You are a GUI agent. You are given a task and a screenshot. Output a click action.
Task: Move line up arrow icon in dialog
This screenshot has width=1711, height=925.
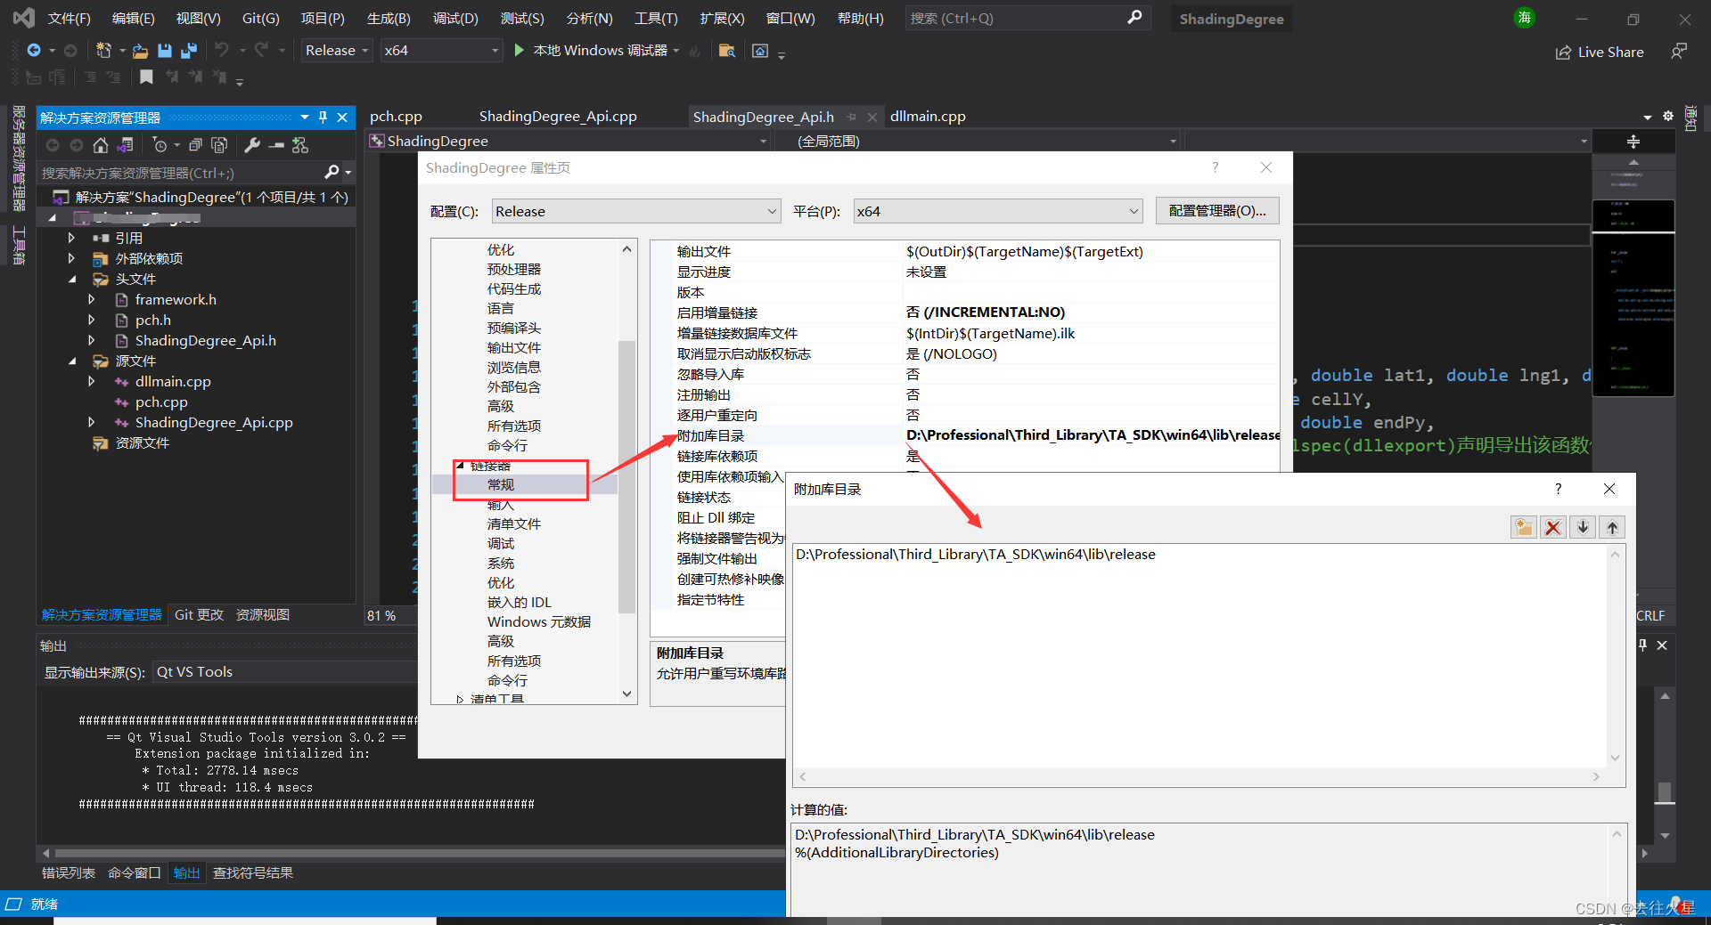point(1612,527)
